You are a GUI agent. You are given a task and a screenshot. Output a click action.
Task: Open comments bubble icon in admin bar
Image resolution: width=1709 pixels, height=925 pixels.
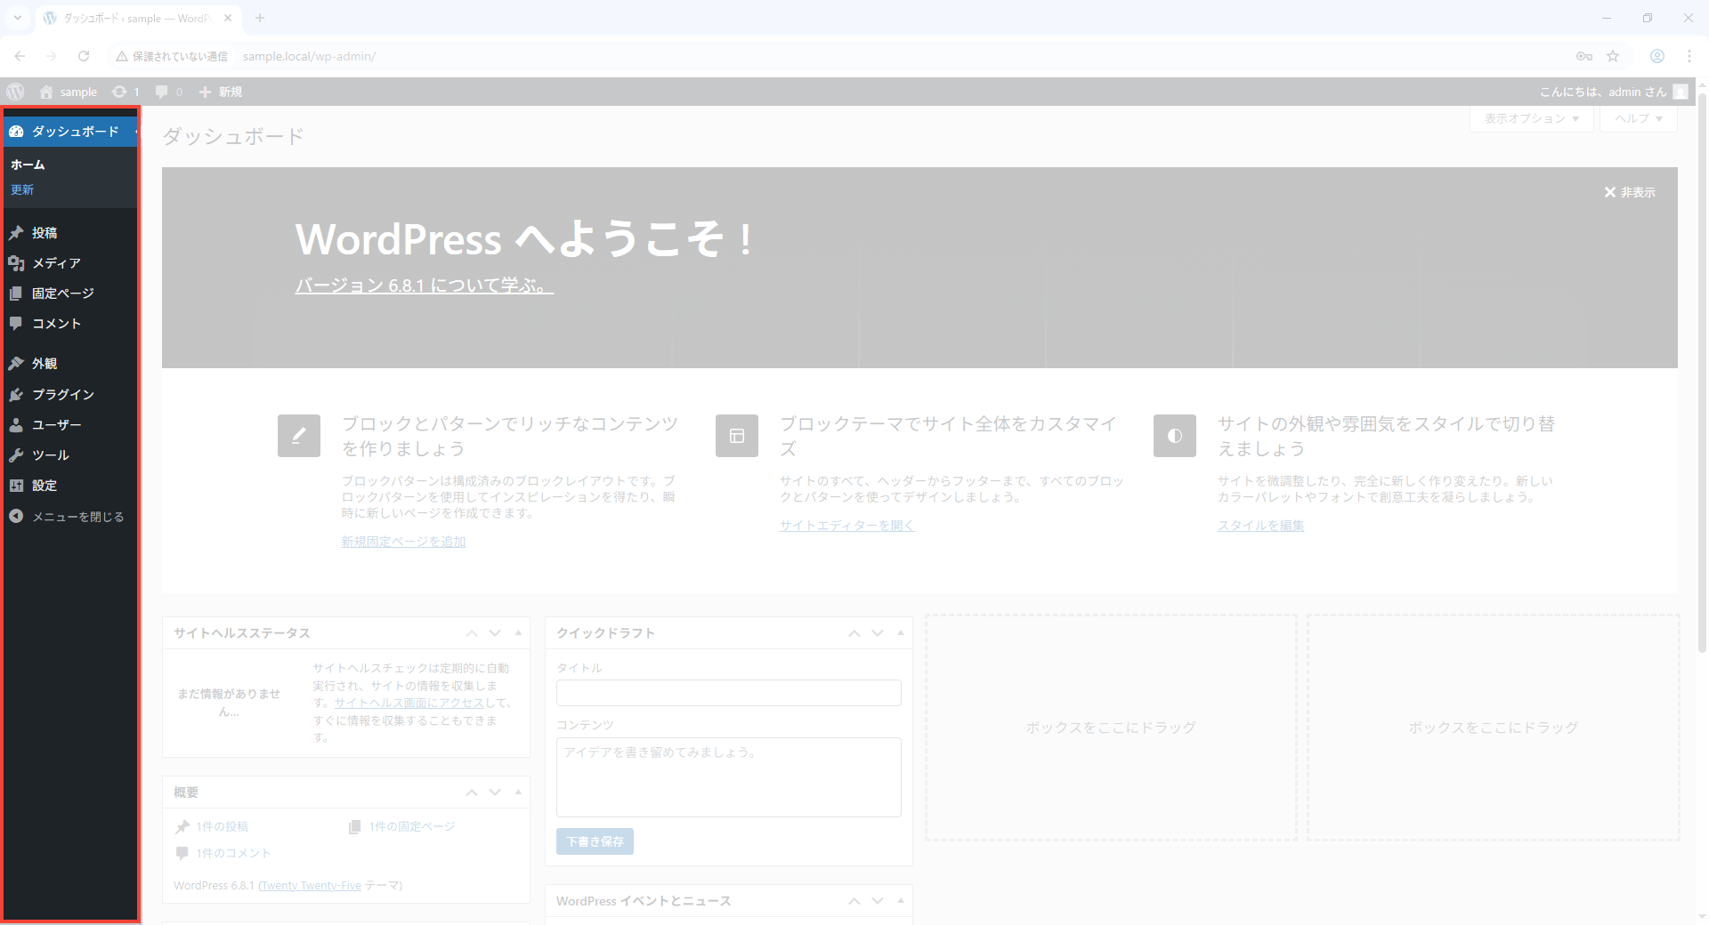(x=161, y=92)
